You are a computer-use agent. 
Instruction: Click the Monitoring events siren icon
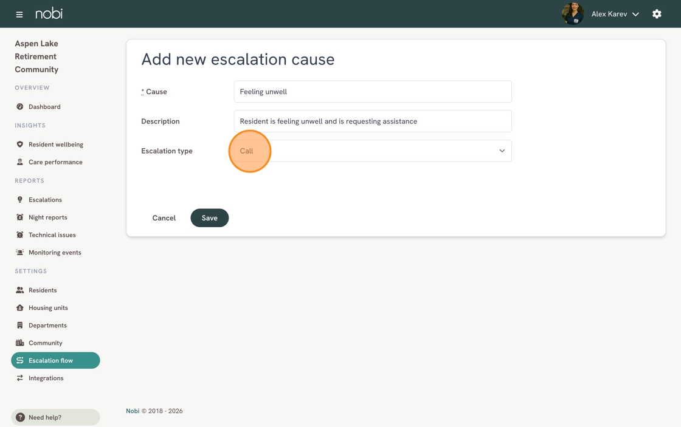[x=19, y=252]
